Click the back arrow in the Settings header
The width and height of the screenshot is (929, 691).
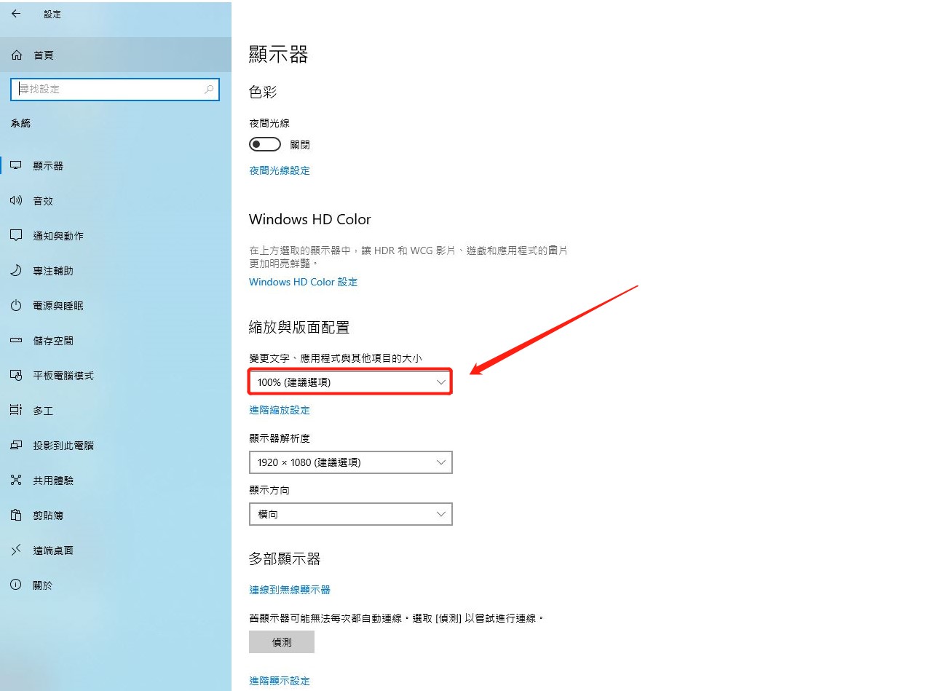16,14
